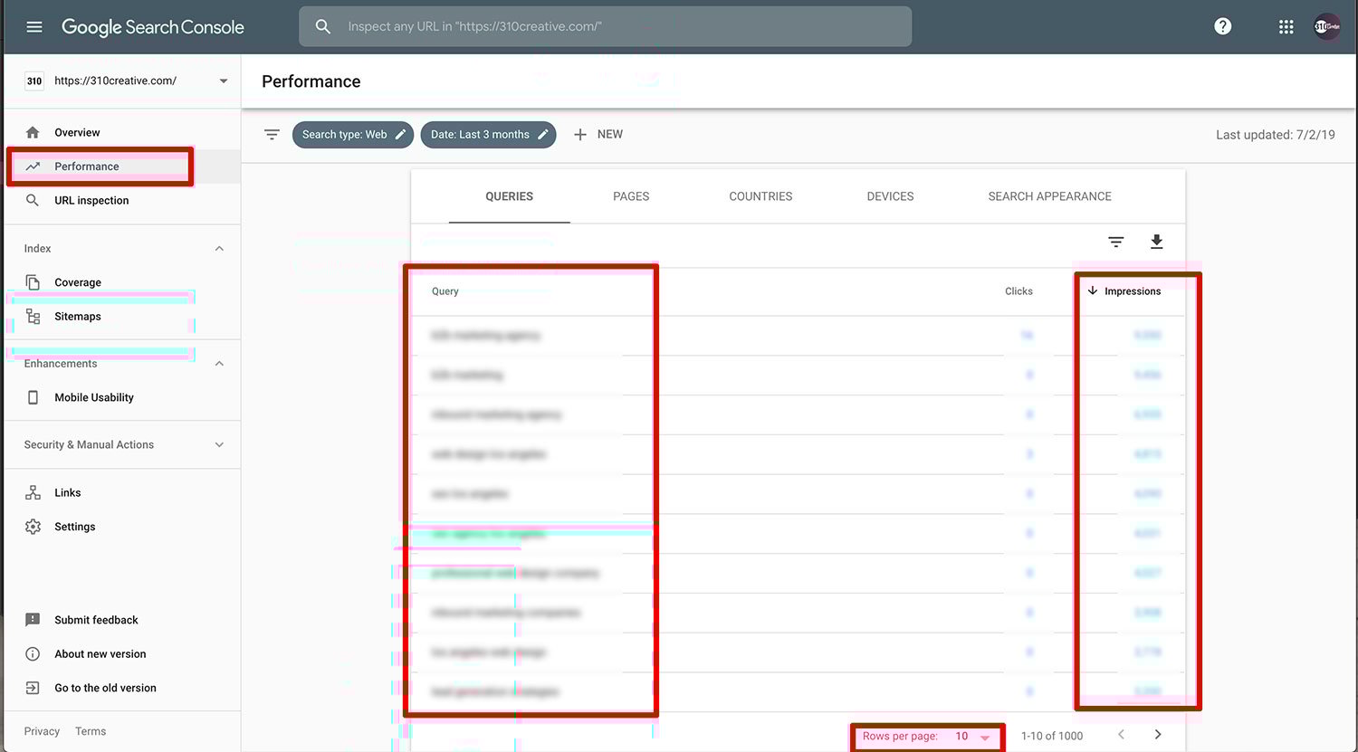Go to next page of results
This screenshot has width=1358, height=752.
(x=1157, y=735)
